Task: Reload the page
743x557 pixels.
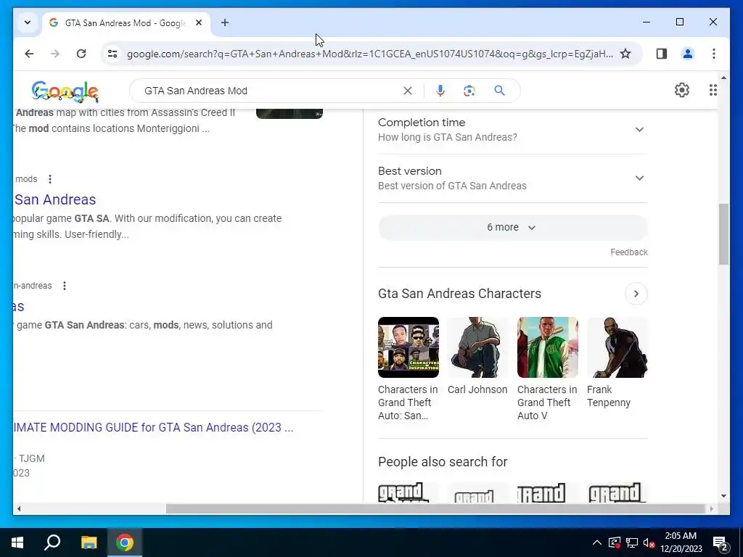Action: [x=81, y=54]
